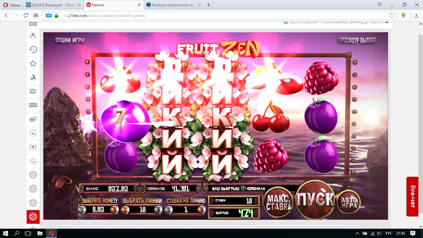Image resolution: width=423 pixels, height=238 pixels.
Task: Open a new browser tab
Action: pyautogui.click(x=209, y=5)
